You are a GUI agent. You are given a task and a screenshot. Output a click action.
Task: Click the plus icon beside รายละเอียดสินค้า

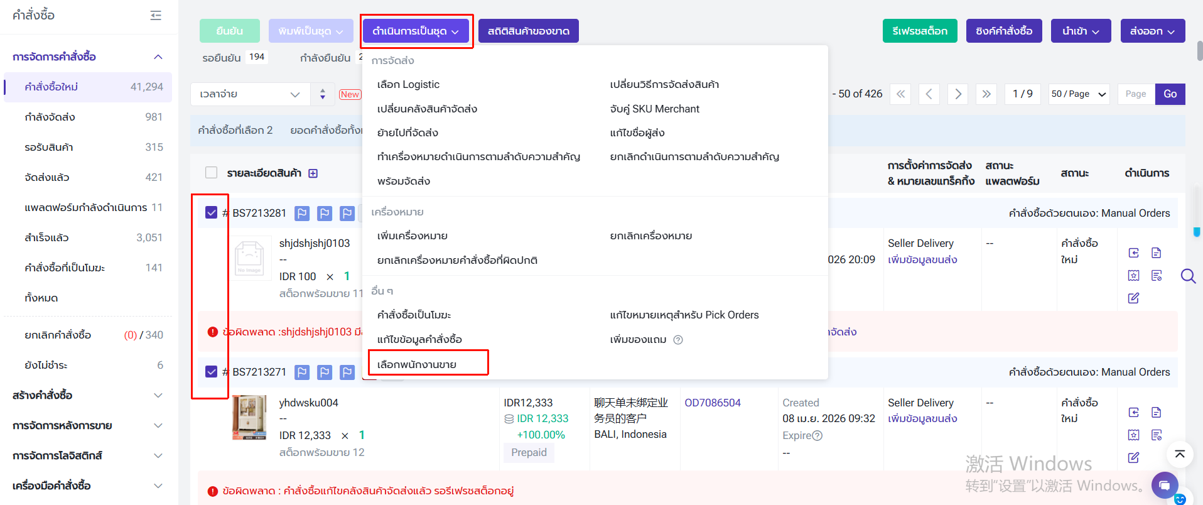[313, 173]
